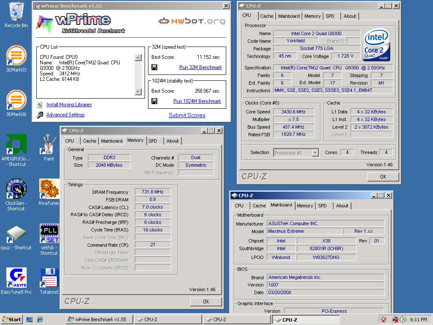Open the Advanced Settings link

(x=66, y=115)
